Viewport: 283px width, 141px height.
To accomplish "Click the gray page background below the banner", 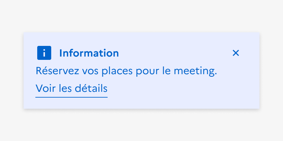I will [141, 125].
